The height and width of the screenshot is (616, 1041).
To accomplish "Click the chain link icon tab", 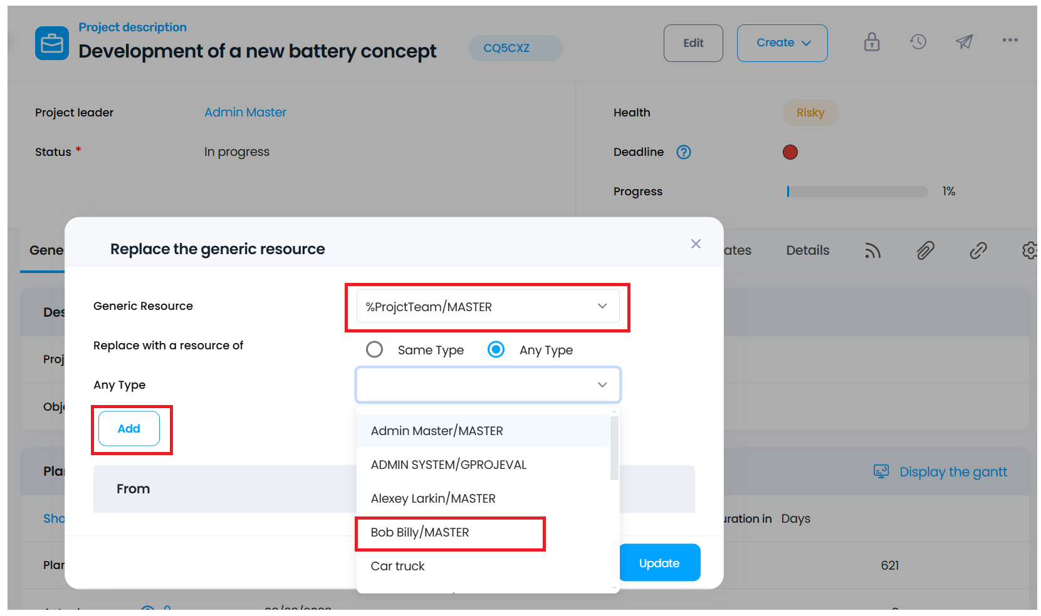I will coord(978,250).
